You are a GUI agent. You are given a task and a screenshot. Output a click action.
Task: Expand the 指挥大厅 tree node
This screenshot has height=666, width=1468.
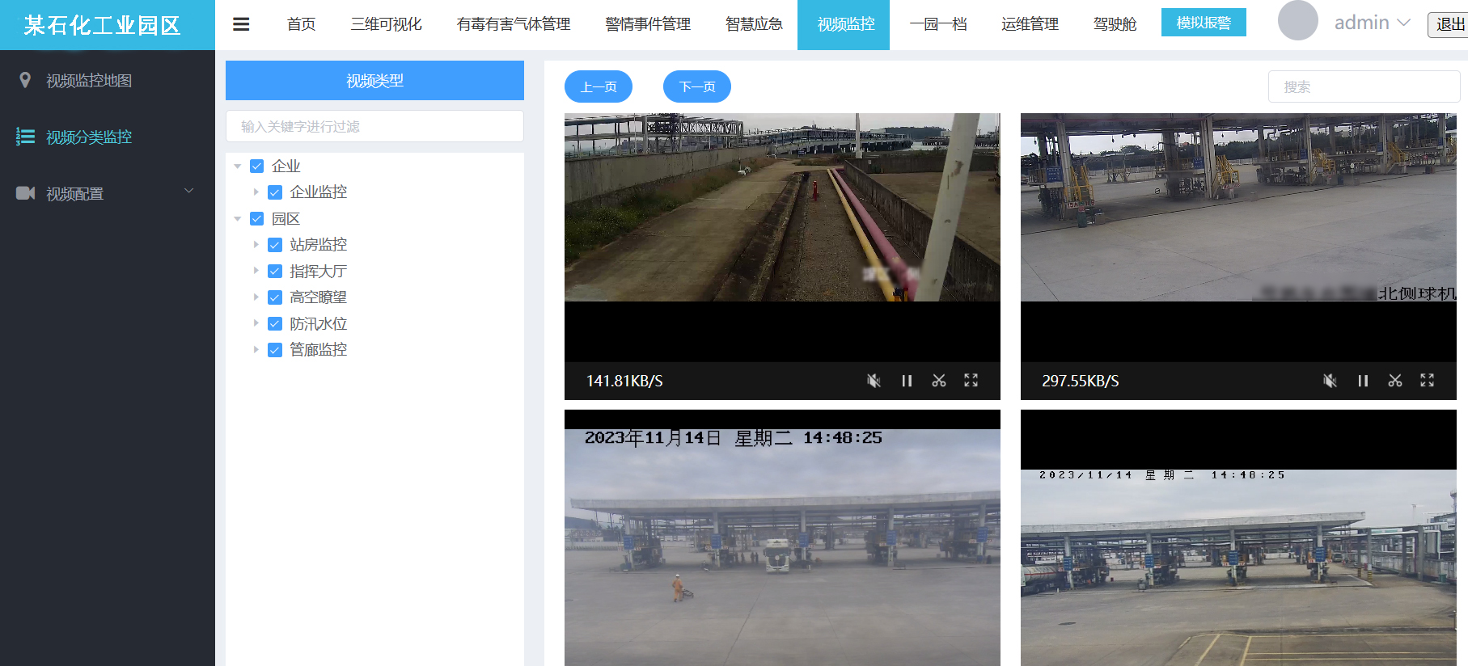[x=256, y=271]
